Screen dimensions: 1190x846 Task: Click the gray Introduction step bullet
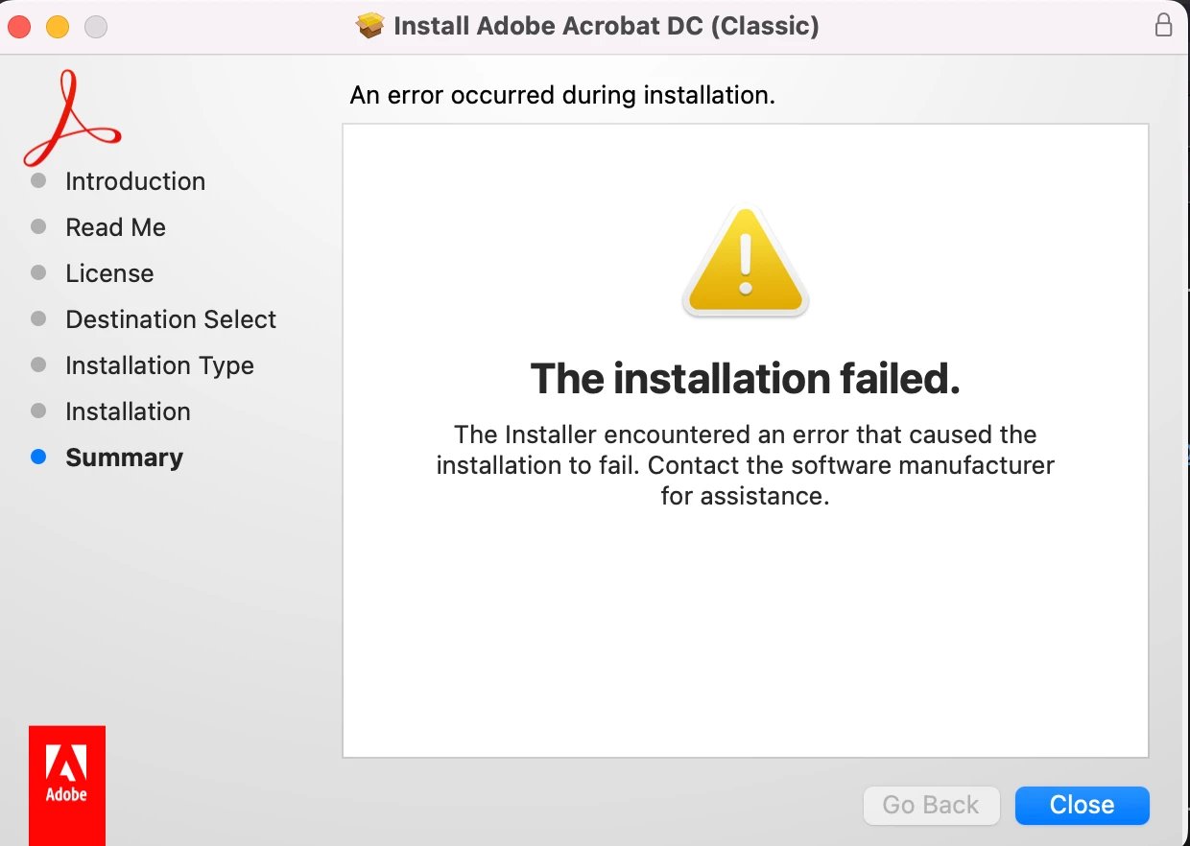(38, 181)
